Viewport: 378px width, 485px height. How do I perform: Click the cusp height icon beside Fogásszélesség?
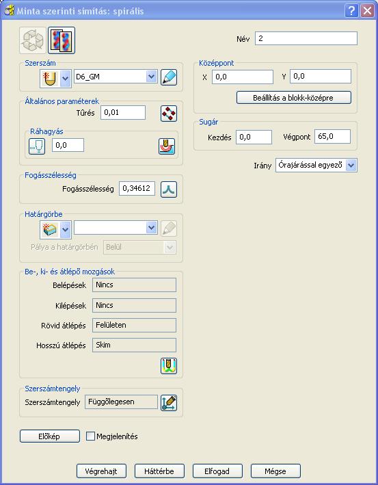tap(169, 189)
